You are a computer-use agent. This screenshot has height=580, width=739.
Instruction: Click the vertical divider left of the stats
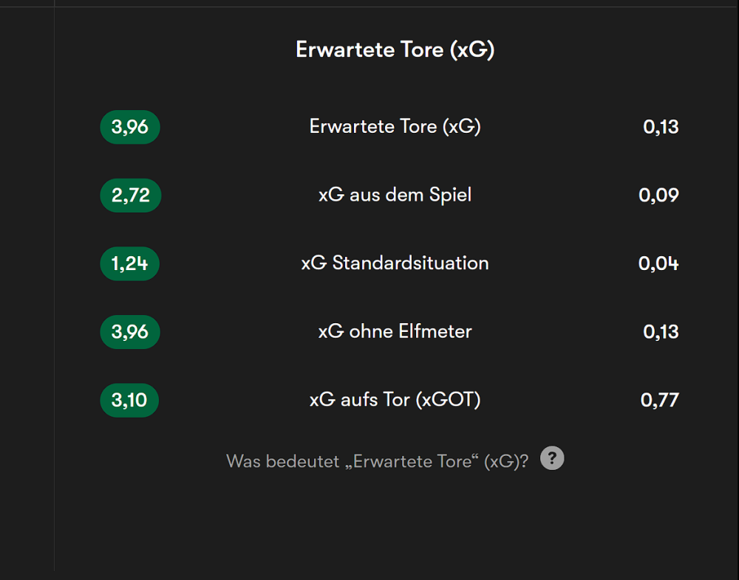click(55, 295)
